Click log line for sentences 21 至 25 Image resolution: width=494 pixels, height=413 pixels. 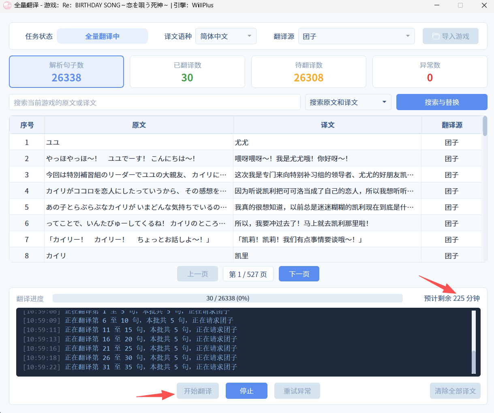(130, 348)
